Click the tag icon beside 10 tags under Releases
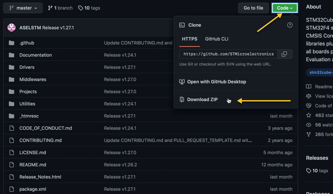 (x=309, y=171)
